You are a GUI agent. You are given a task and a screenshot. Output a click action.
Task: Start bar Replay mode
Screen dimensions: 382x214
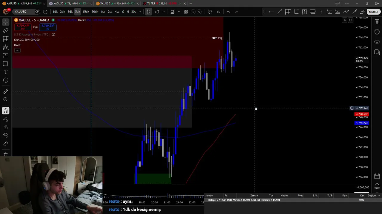tap(218, 12)
